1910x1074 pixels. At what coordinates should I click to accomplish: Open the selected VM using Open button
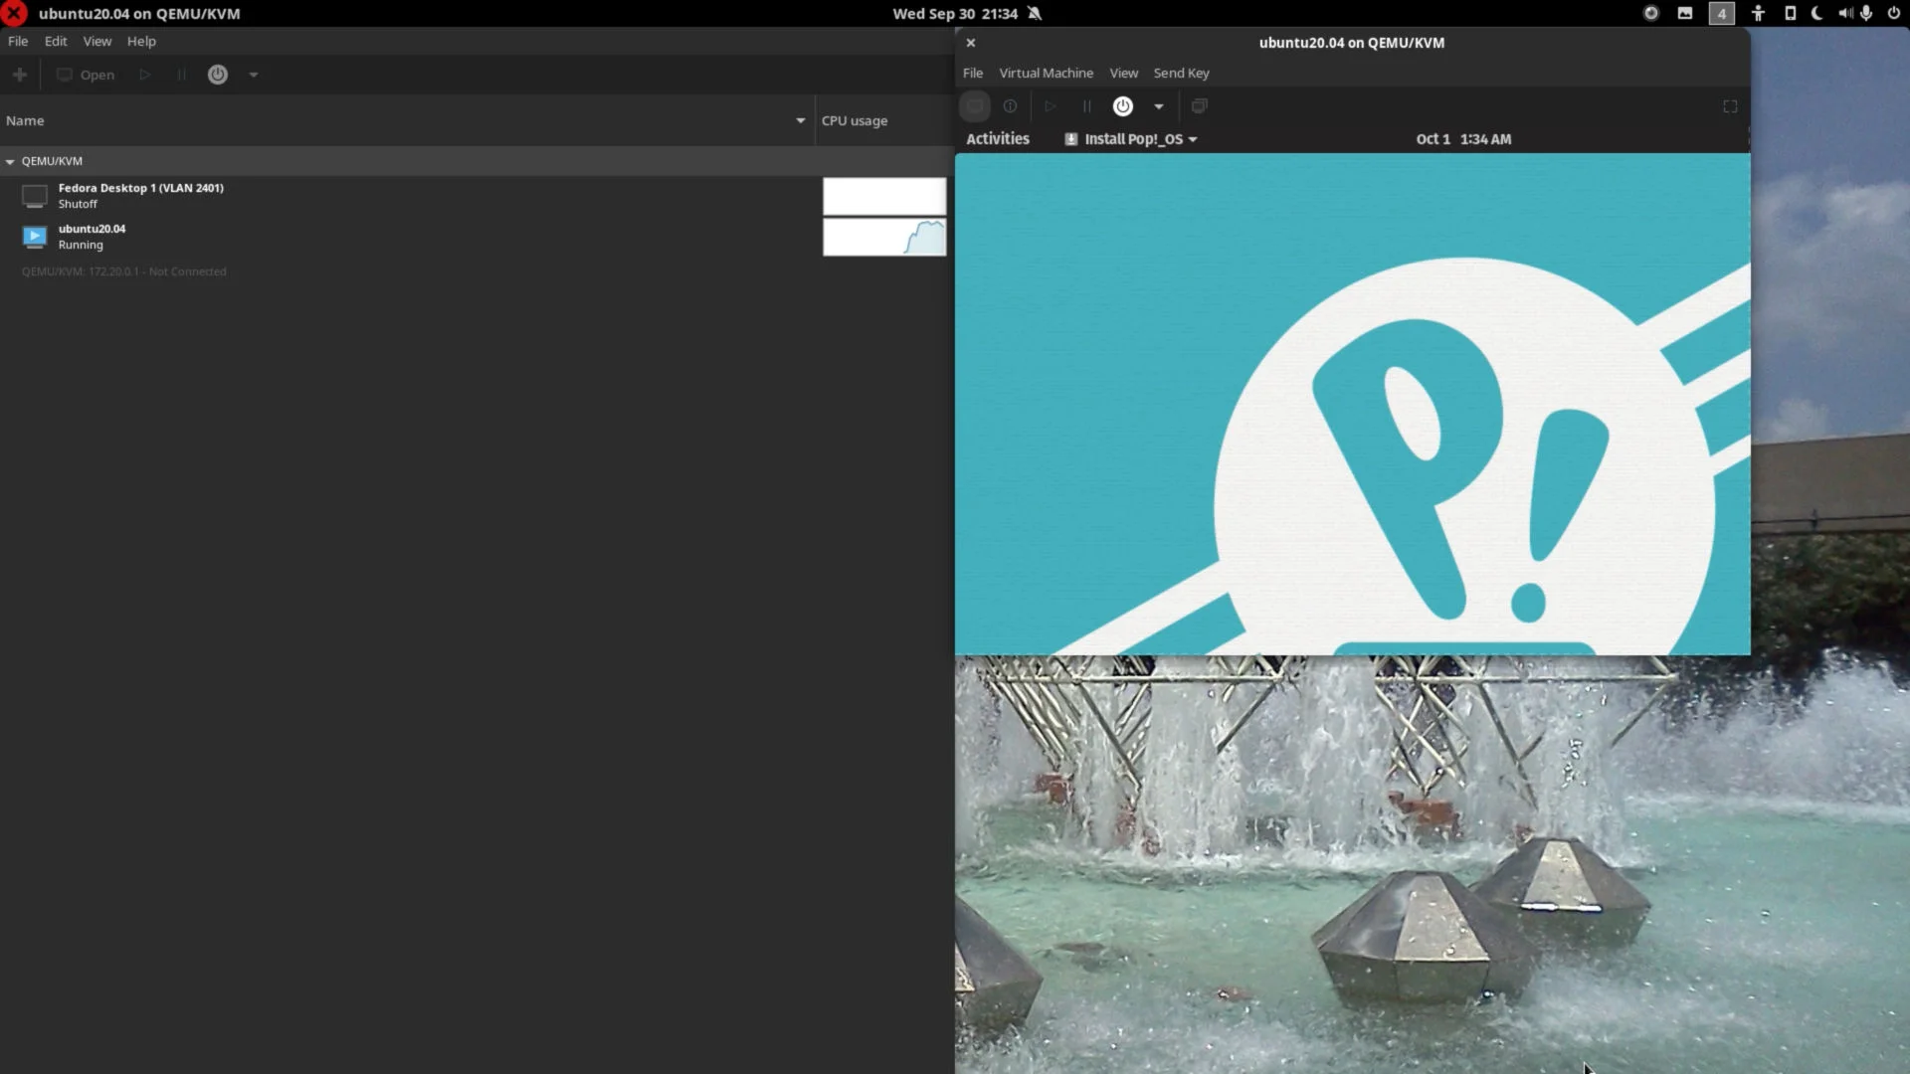(x=86, y=75)
